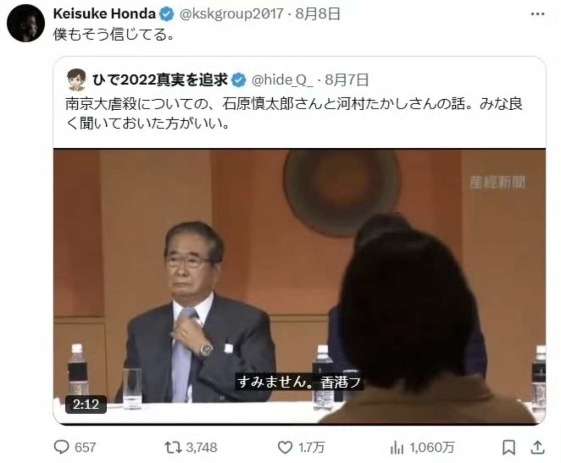Bookmark this post
The width and height of the screenshot is (561, 463).
click(508, 446)
